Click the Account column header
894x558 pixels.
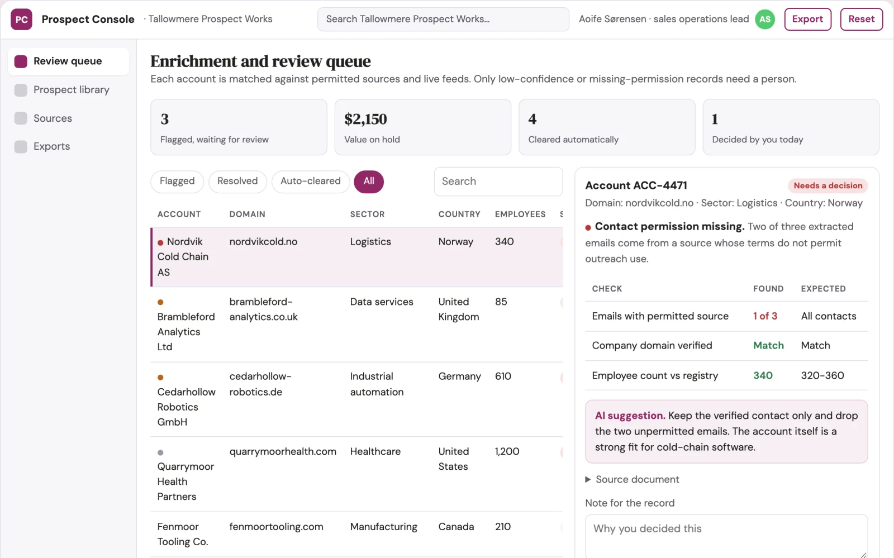pyautogui.click(x=179, y=214)
